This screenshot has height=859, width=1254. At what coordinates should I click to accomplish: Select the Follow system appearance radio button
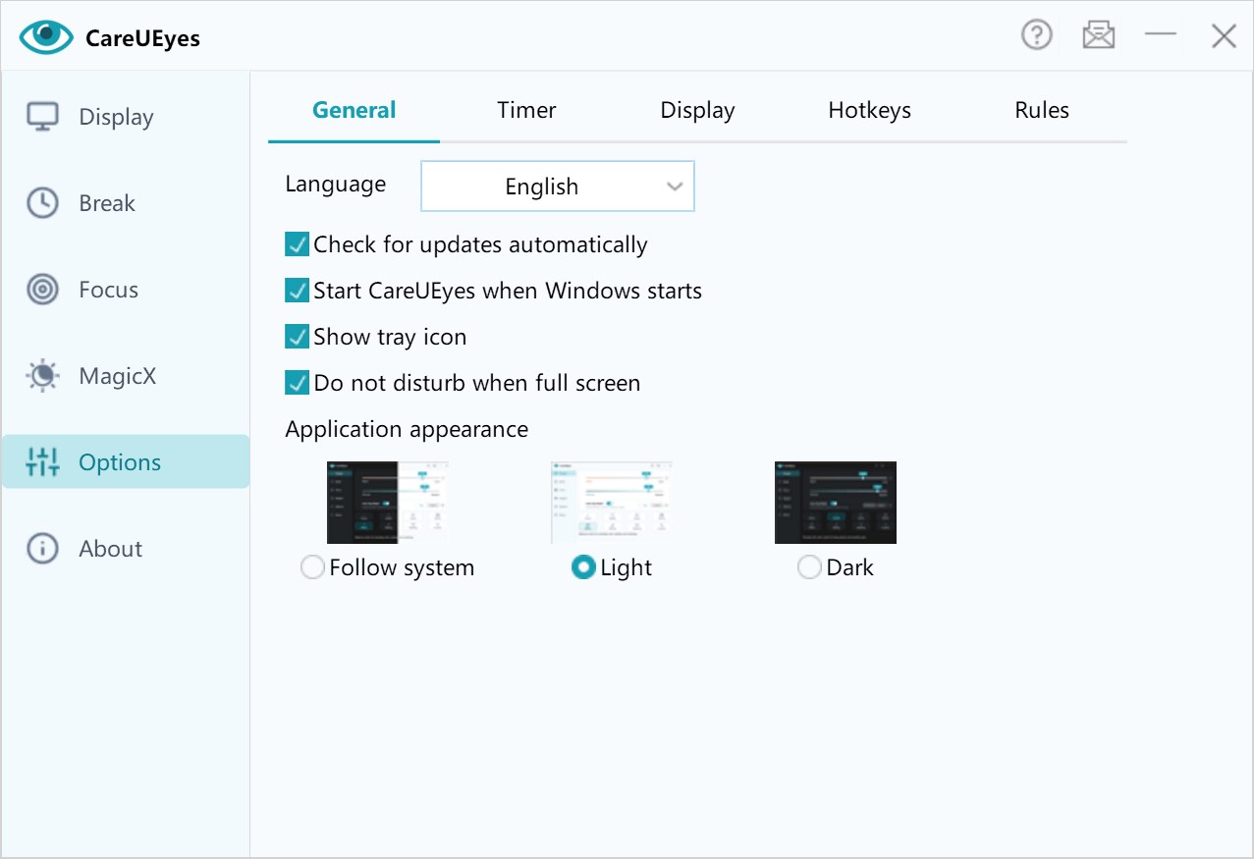tap(312, 567)
